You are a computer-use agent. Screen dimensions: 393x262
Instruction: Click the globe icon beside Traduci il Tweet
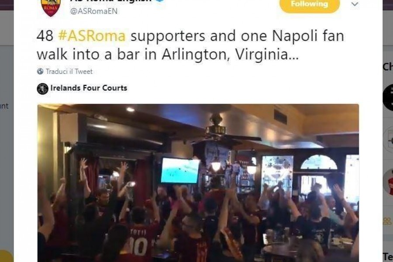(40, 72)
